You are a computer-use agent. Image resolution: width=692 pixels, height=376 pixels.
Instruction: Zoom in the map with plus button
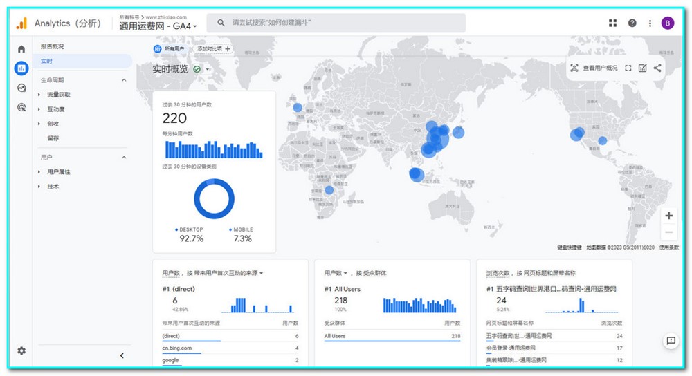[x=668, y=216]
